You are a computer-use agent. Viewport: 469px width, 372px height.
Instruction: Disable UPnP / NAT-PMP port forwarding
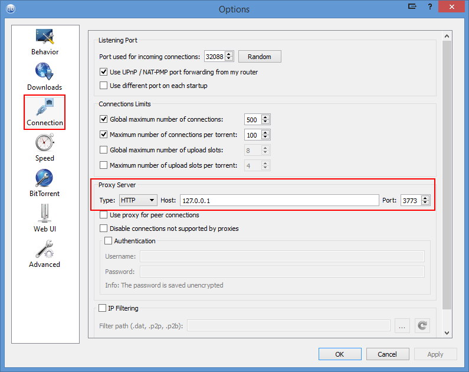[x=104, y=72]
